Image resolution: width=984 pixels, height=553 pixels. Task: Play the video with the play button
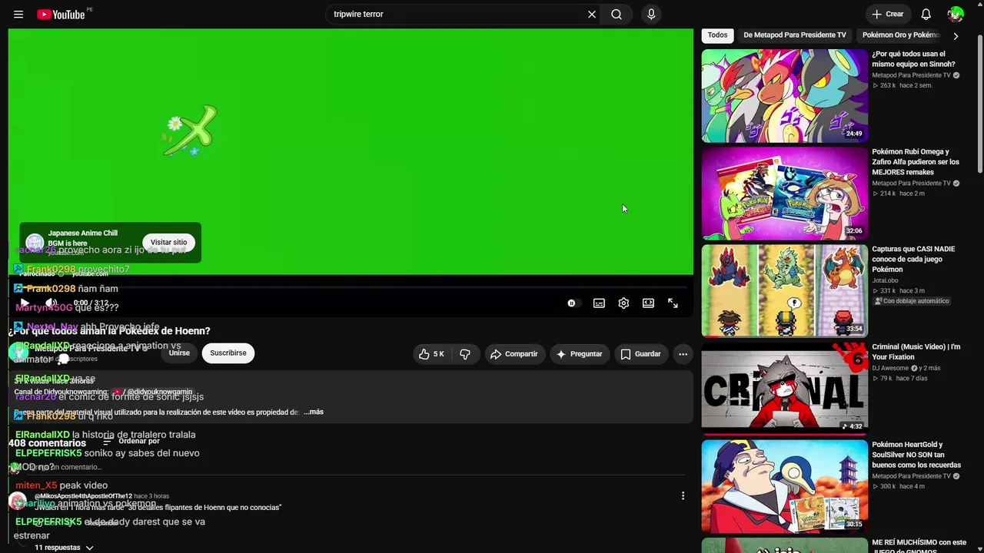point(24,303)
